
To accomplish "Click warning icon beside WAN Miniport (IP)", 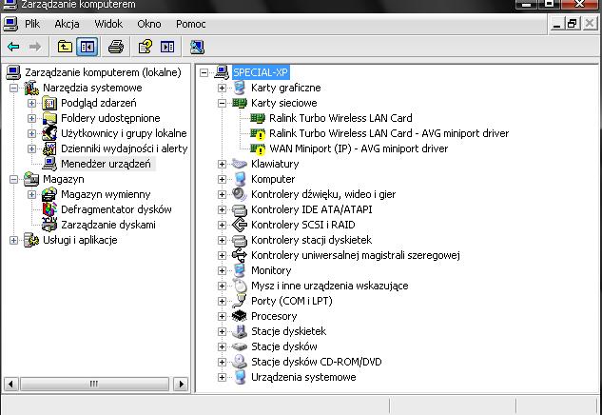I will [258, 148].
